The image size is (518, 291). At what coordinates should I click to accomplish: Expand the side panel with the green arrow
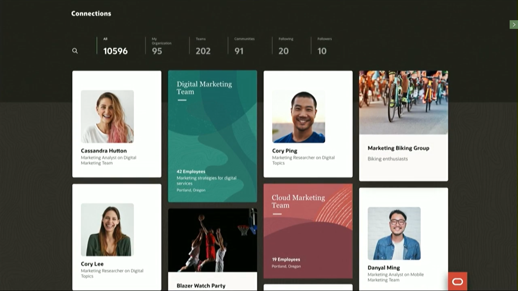click(x=514, y=25)
